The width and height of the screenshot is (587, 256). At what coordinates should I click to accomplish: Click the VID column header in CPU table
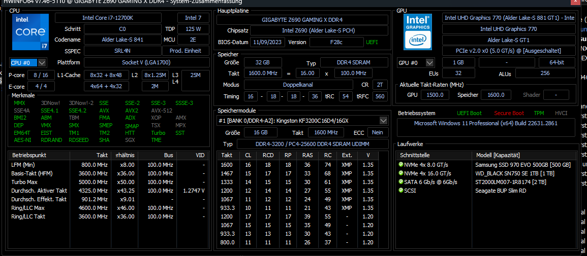[x=193, y=155]
